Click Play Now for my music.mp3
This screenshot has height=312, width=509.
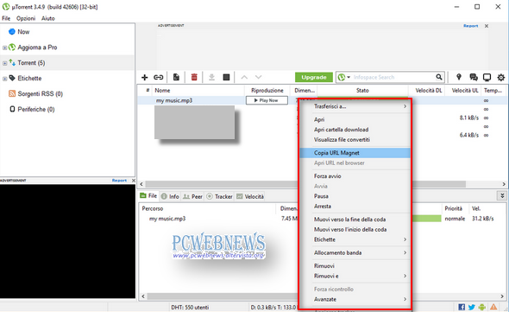click(x=267, y=100)
